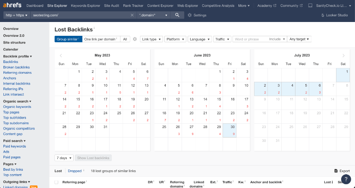Tick the select-all checkbox beside Referring page

(x=57, y=182)
